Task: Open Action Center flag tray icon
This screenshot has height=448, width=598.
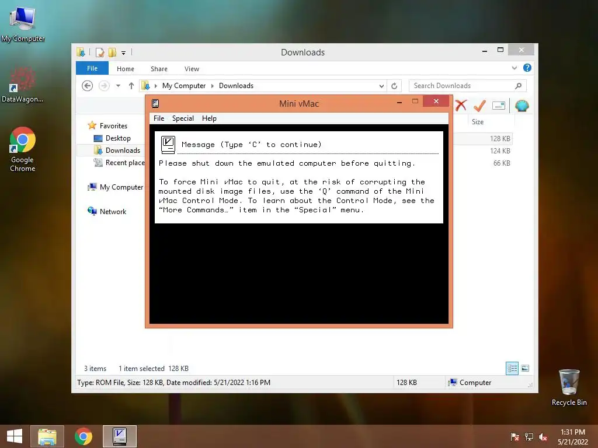Action: tap(514, 437)
